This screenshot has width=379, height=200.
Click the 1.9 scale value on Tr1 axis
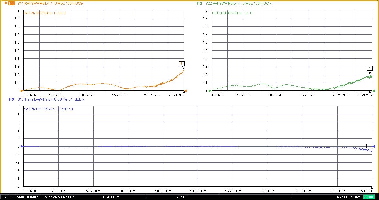coord(17,18)
